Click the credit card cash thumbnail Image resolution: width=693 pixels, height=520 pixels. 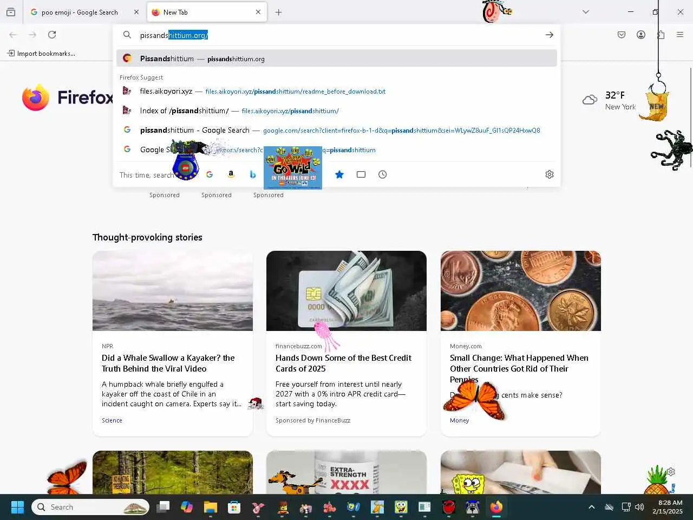click(346, 290)
